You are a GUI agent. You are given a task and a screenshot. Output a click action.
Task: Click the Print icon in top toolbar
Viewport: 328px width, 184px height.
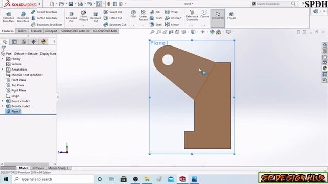[80, 4]
